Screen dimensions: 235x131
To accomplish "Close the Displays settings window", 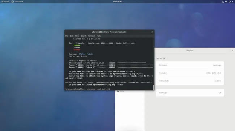I will pos(232,51).
